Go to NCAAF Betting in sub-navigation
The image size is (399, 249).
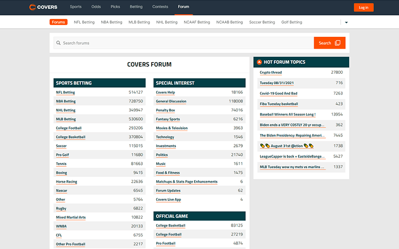[x=197, y=22]
